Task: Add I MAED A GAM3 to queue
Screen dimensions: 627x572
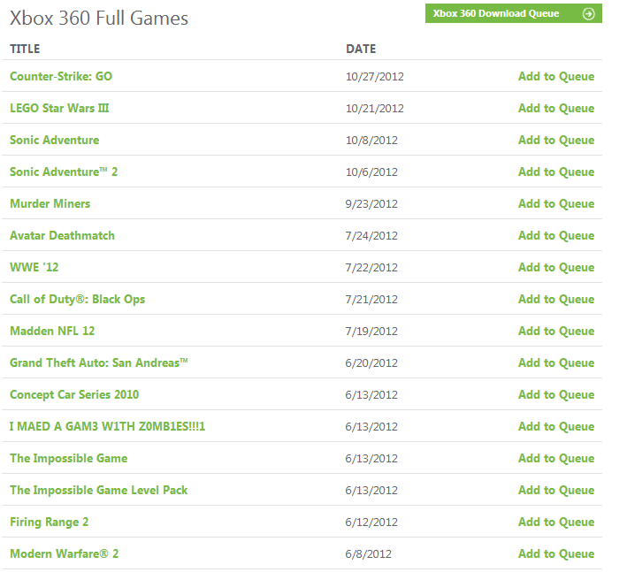Action: point(556,426)
